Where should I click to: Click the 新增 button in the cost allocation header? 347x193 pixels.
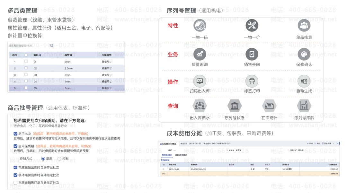coord(310,144)
